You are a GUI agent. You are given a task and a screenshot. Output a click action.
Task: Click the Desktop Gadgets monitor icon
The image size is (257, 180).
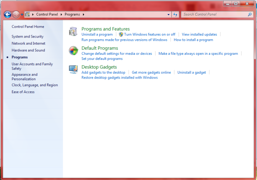73,69
